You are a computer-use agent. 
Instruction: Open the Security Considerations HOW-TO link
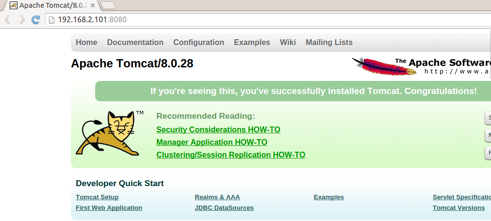point(218,129)
